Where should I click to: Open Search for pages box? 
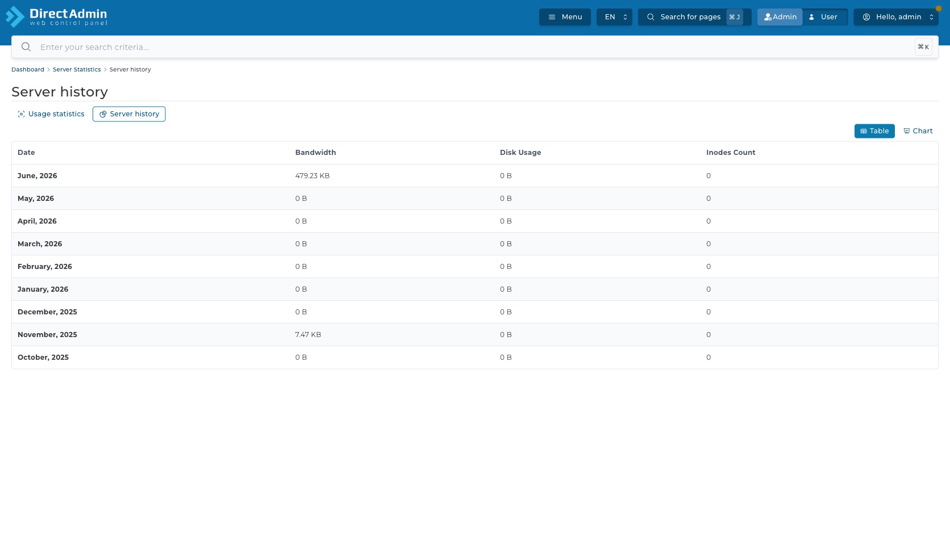(x=694, y=17)
